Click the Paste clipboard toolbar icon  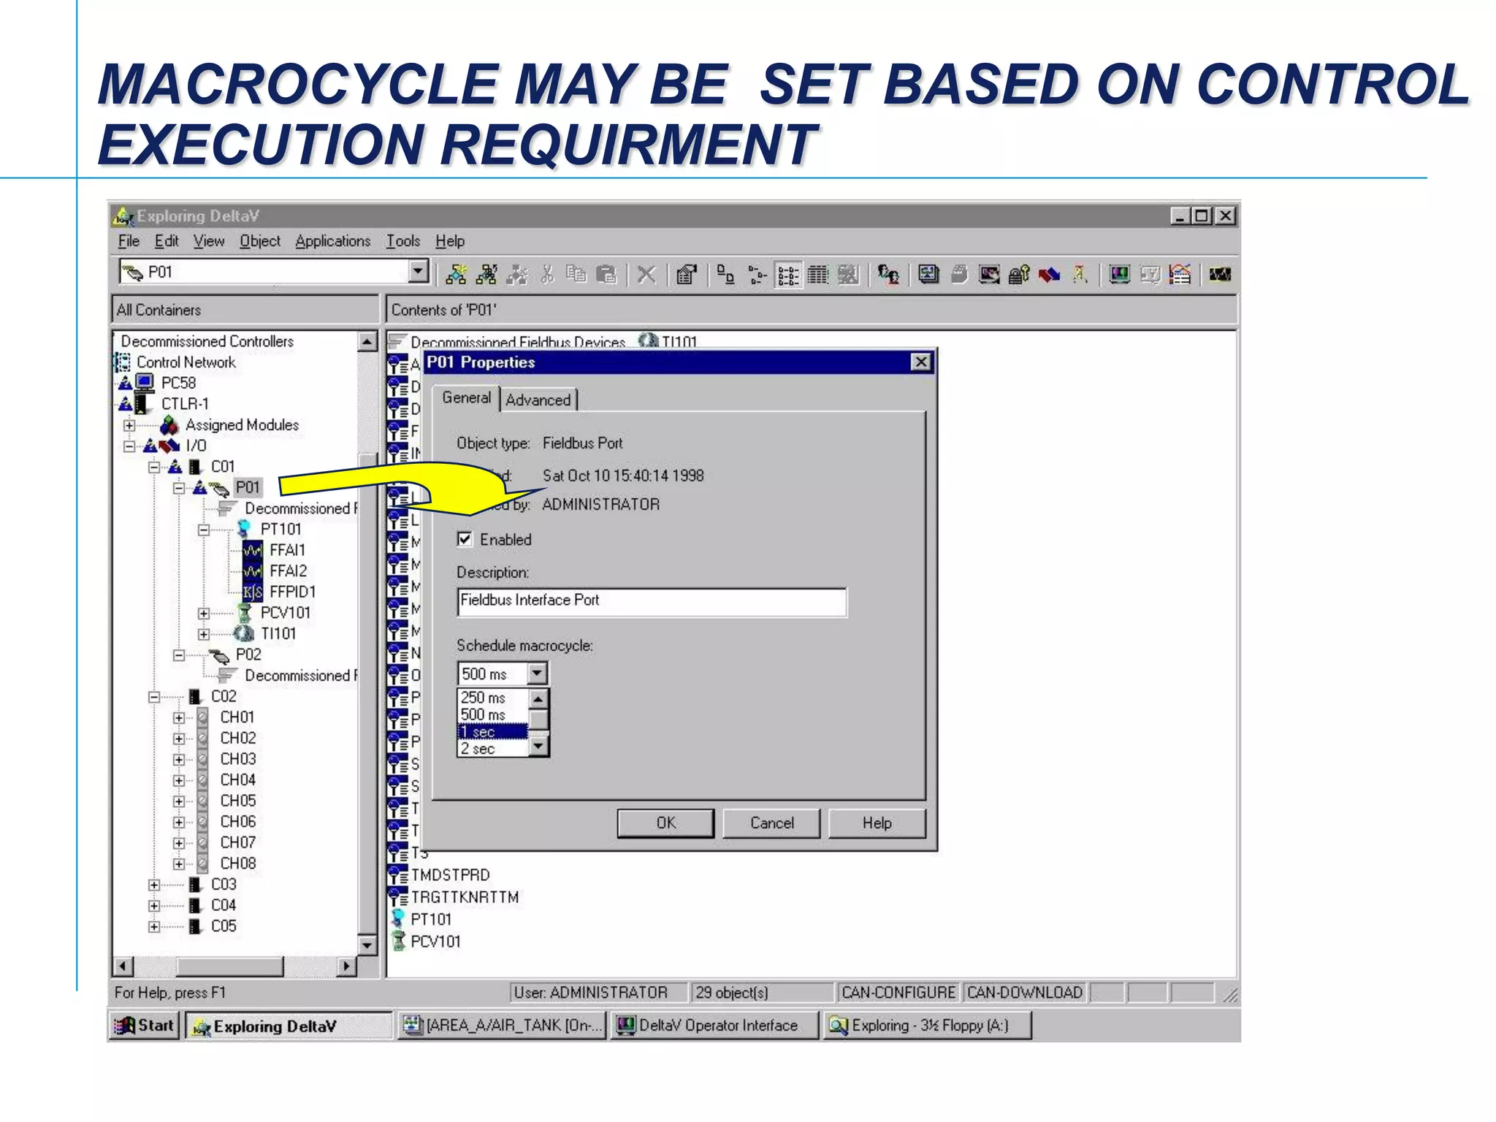point(606,275)
